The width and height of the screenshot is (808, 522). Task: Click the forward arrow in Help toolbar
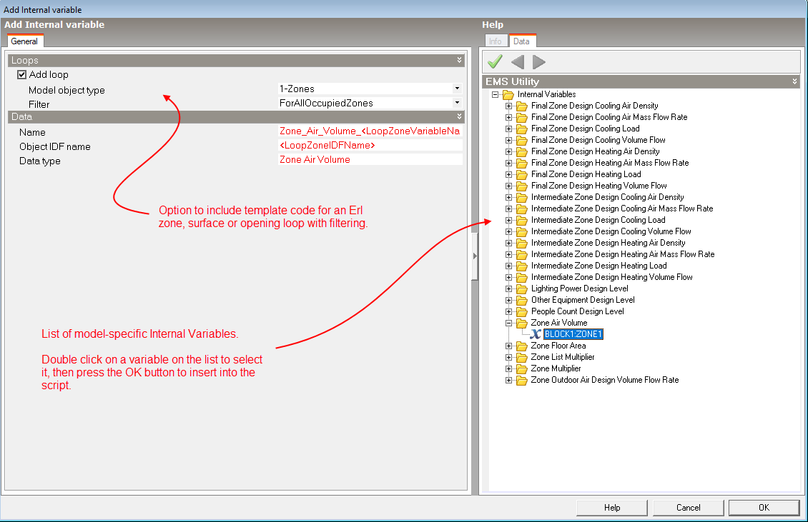539,62
